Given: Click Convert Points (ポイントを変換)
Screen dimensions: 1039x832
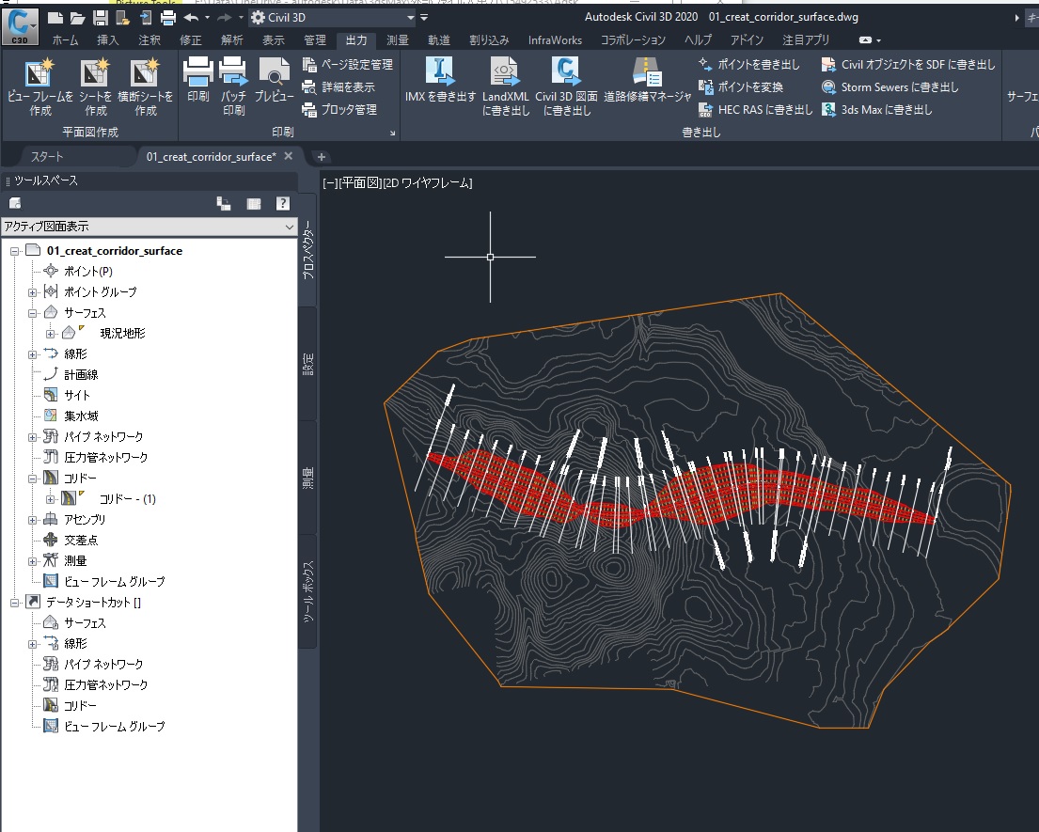Looking at the screenshot, I should [x=740, y=86].
